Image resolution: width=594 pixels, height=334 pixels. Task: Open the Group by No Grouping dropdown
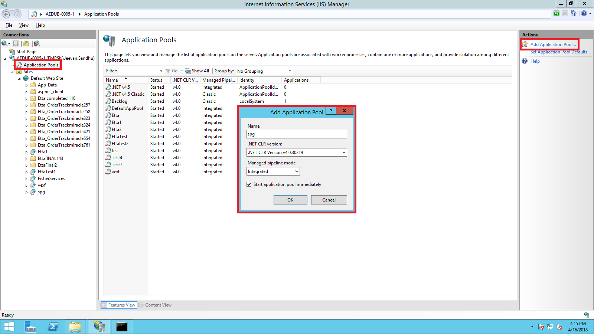tap(264, 71)
